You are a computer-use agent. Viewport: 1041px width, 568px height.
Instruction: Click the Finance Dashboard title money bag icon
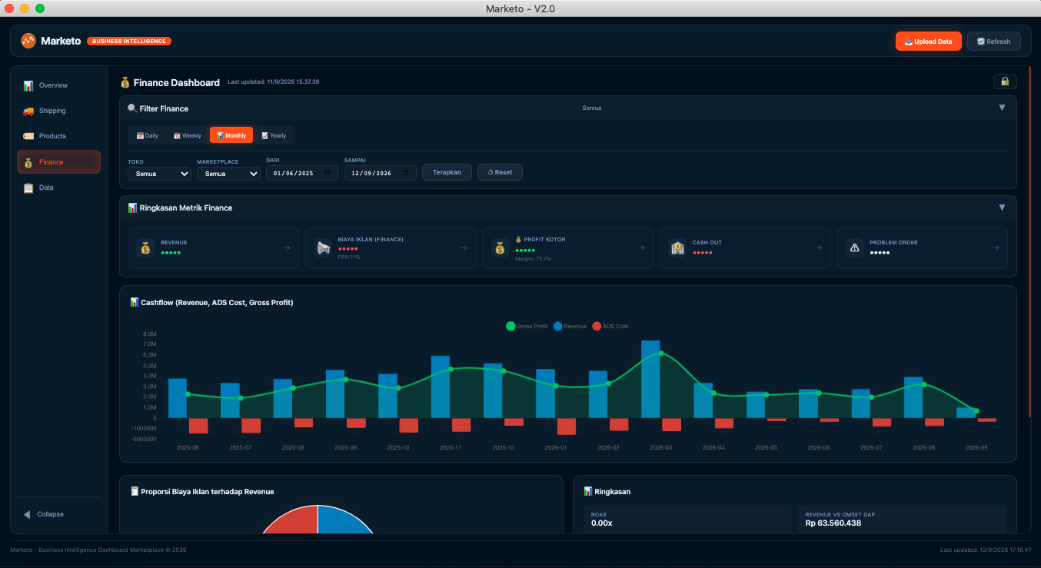point(125,82)
